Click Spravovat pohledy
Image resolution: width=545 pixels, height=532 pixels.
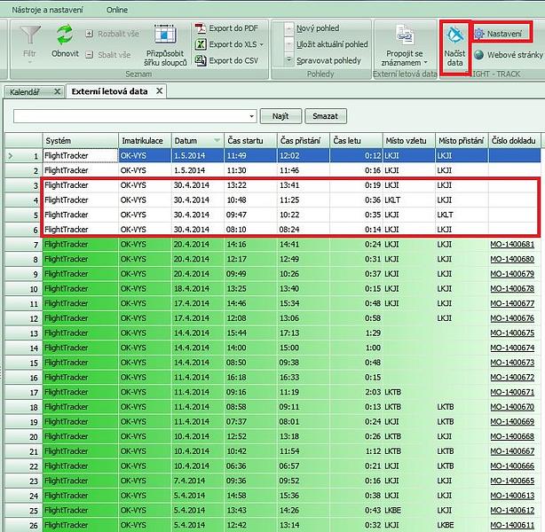pos(328,60)
